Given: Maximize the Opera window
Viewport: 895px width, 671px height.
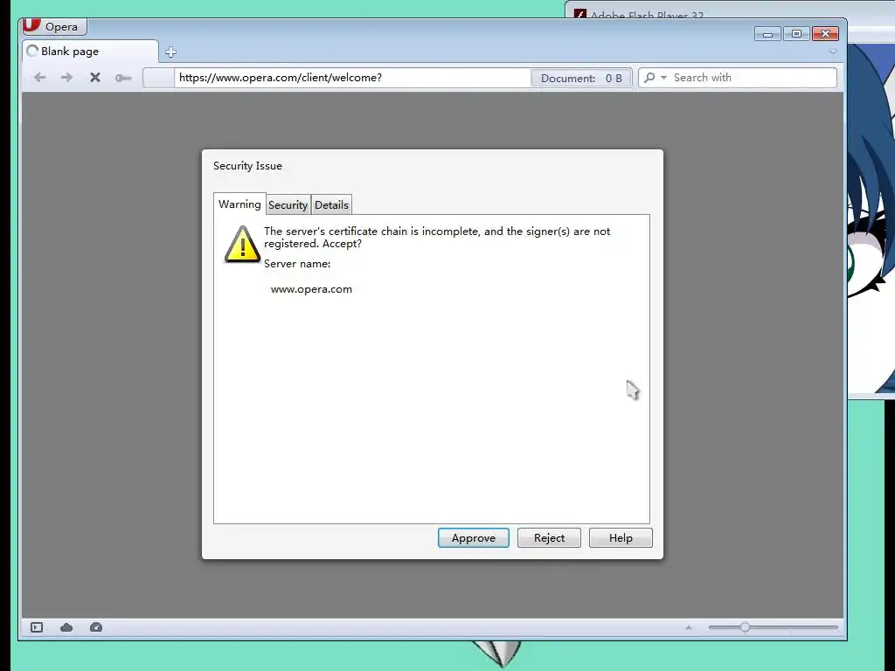Looking at the screenshot, I should point(797,34).
